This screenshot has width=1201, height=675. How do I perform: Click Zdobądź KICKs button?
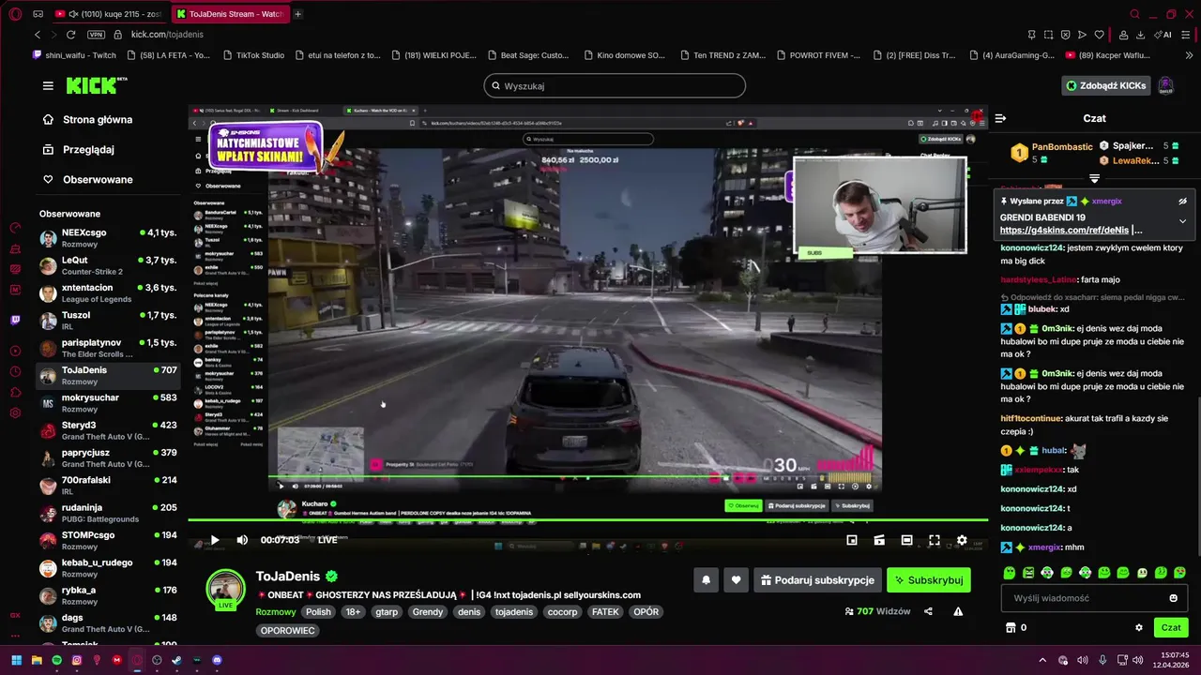pyautogui.click(x=1105, y=85)
